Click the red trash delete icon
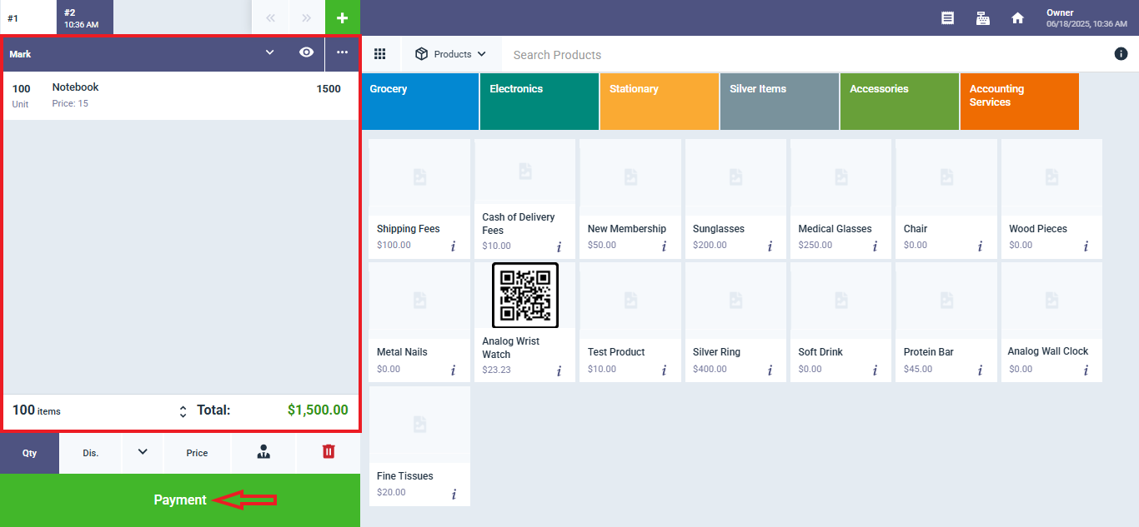The height and width of the screenshot is (527, 1139). click(329, 451)
